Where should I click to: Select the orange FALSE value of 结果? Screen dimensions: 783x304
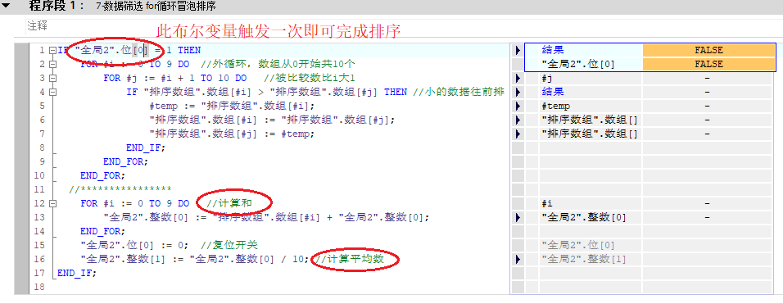click(708, 50)
